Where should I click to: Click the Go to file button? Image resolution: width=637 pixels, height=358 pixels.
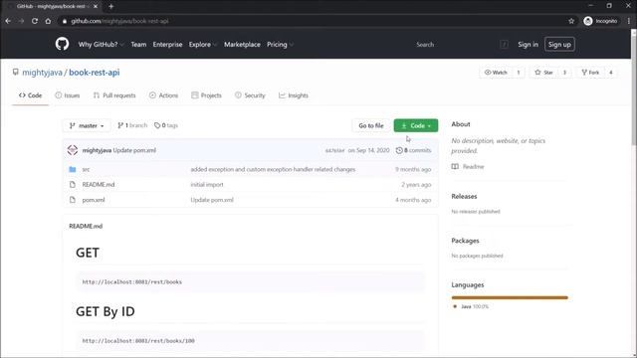pos(371,125)
